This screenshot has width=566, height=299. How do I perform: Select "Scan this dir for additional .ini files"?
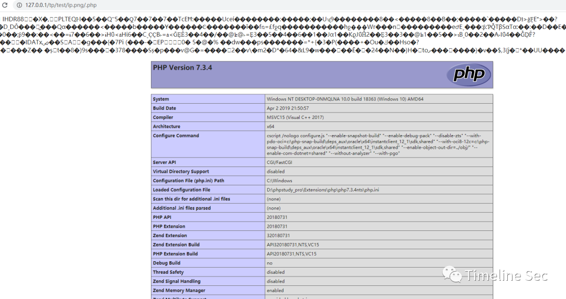pyautogui.click(x=191, y=199)
